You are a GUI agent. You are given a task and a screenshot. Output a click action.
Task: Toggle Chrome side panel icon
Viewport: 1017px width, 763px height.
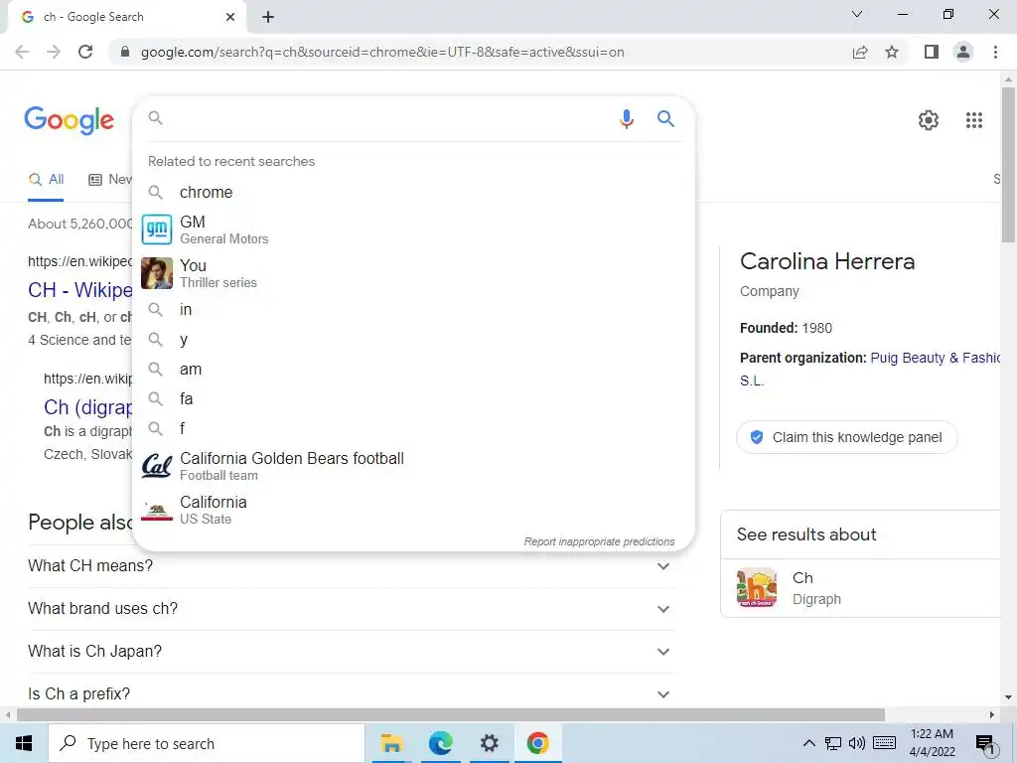coord(932,52)
